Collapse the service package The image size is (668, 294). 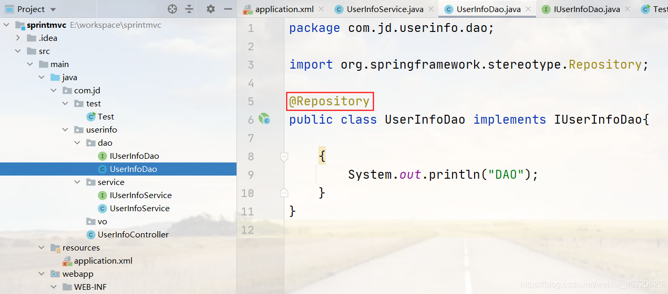(x=77, y=182)
